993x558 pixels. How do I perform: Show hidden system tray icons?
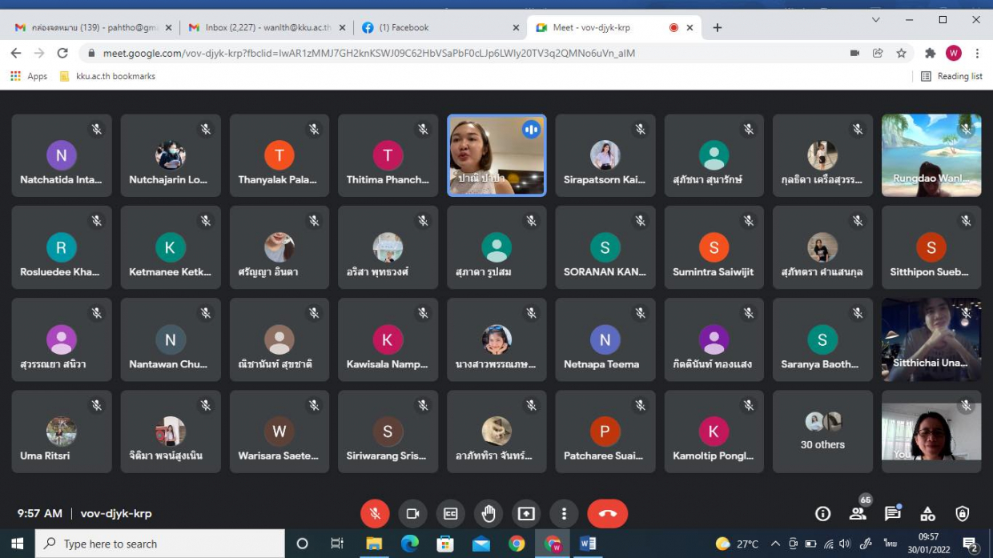tap(774, 544)
